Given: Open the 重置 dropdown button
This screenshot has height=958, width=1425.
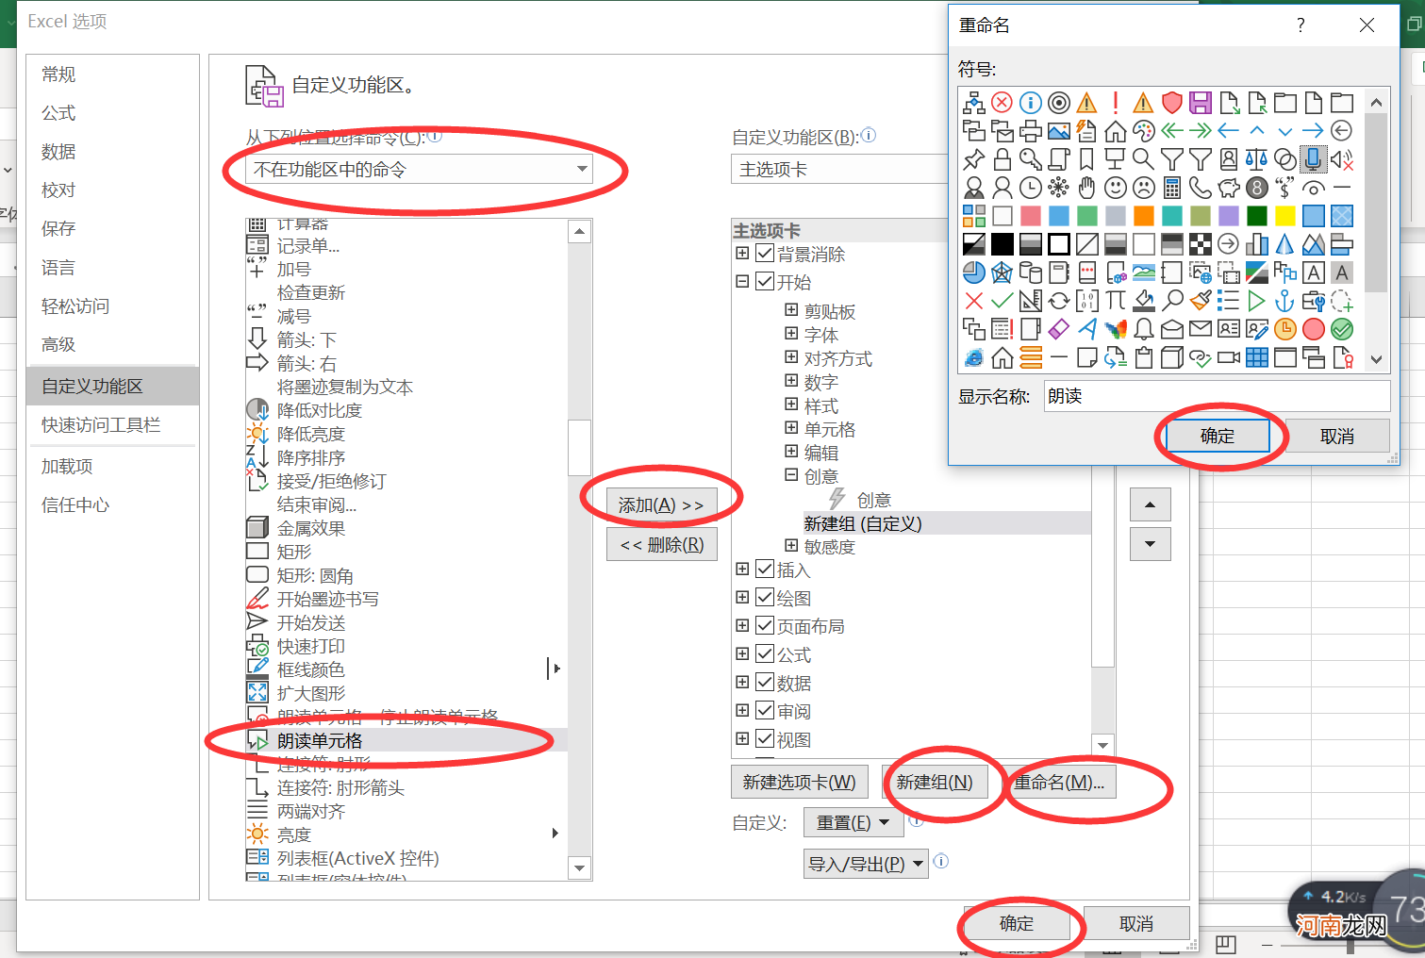Looking at the screenshot, I should 853,823.
